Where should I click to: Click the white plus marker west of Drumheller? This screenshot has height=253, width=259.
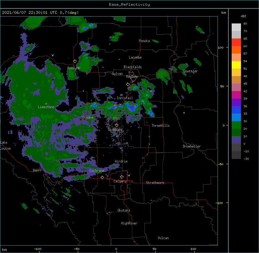tap(184, 113)
